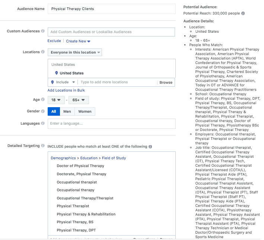
Task: Select Men gender option
Action: [x=67, y=111]
